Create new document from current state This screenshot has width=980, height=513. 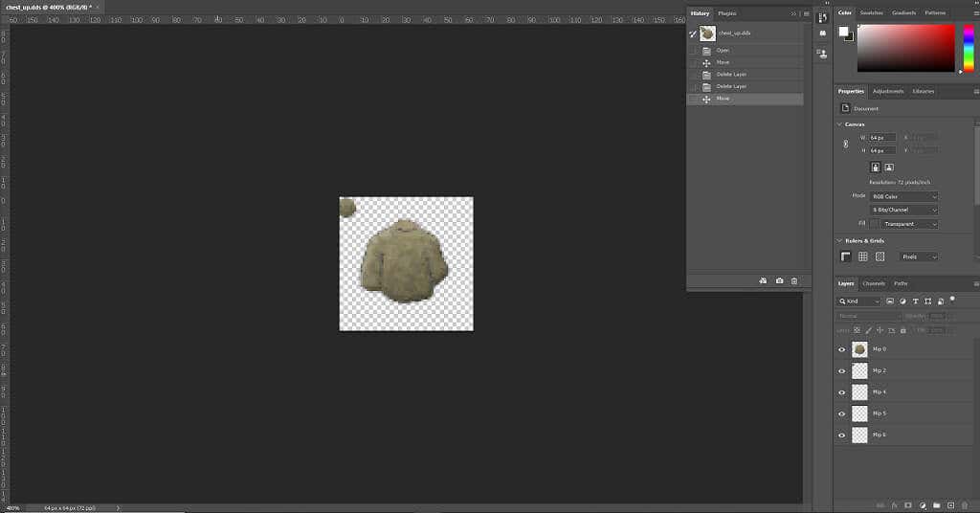point(763,281)
